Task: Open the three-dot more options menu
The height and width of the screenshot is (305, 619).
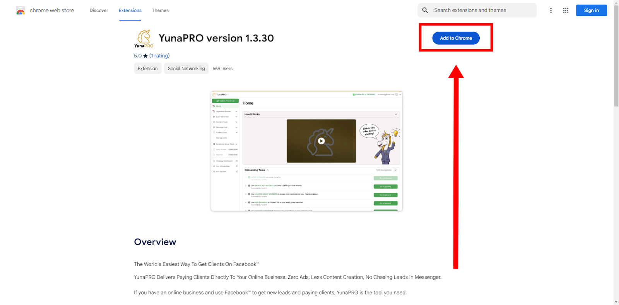Action: click(x=551, y=10)
